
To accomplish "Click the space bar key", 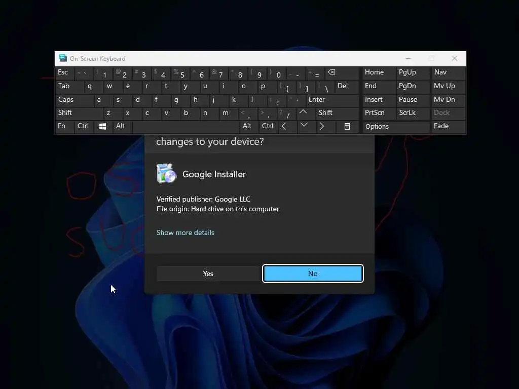I will 186,126.
